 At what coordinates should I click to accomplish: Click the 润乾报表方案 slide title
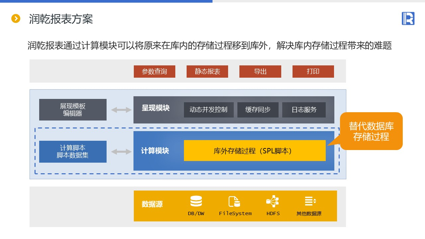click(61, 19)
